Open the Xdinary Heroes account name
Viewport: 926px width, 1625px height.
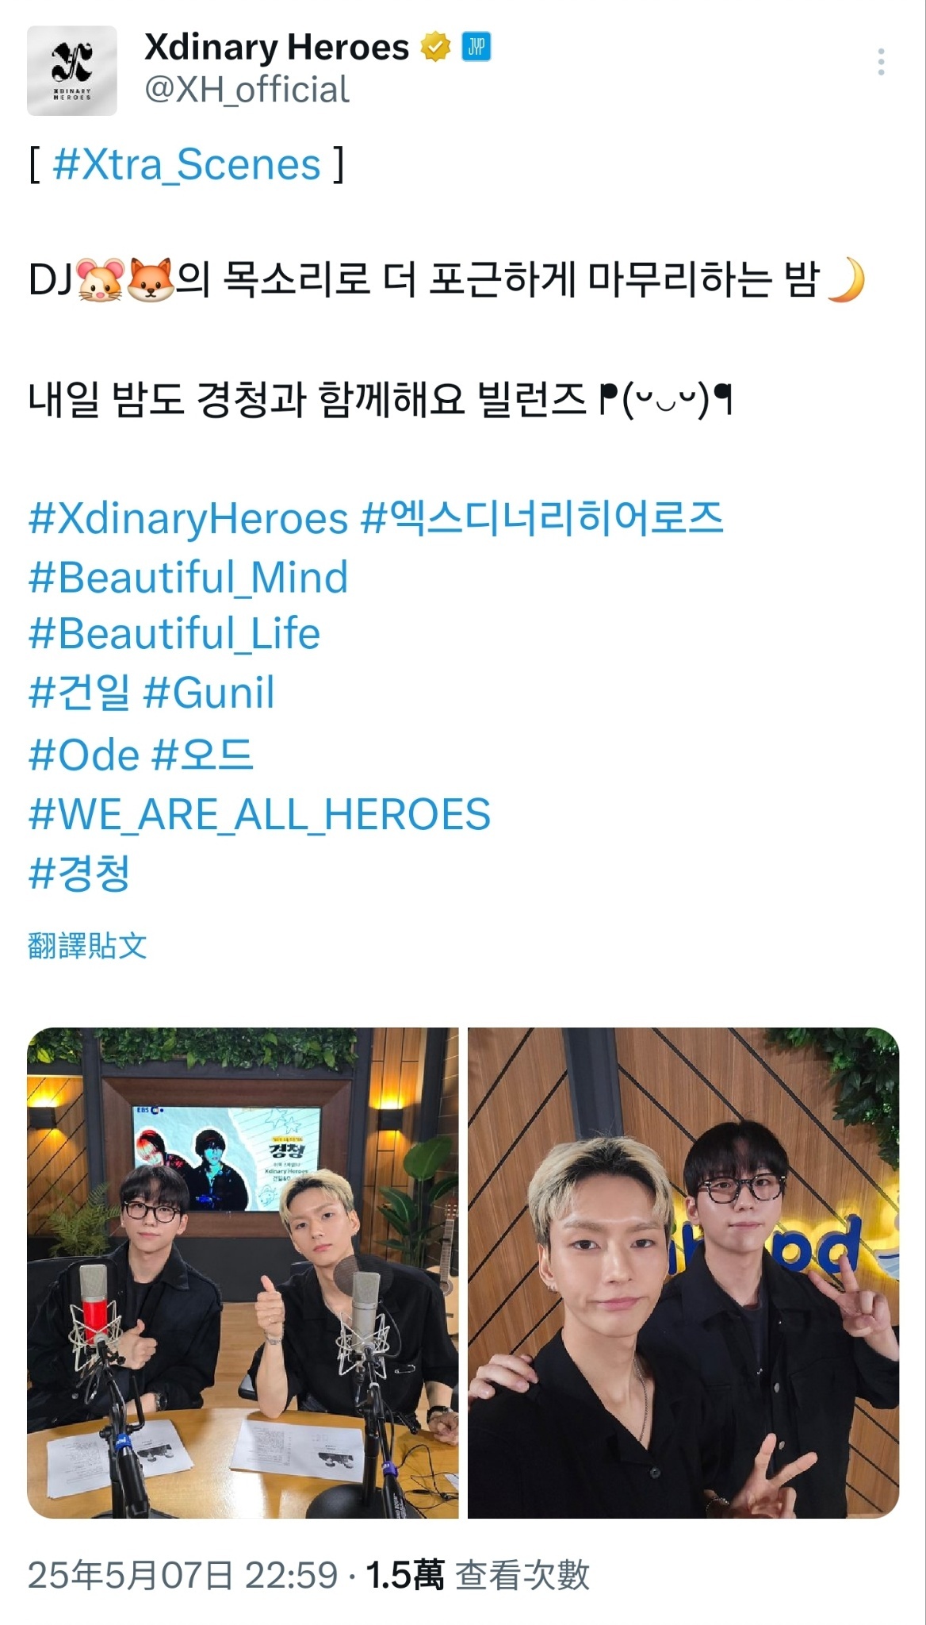[x=277, y=48]
